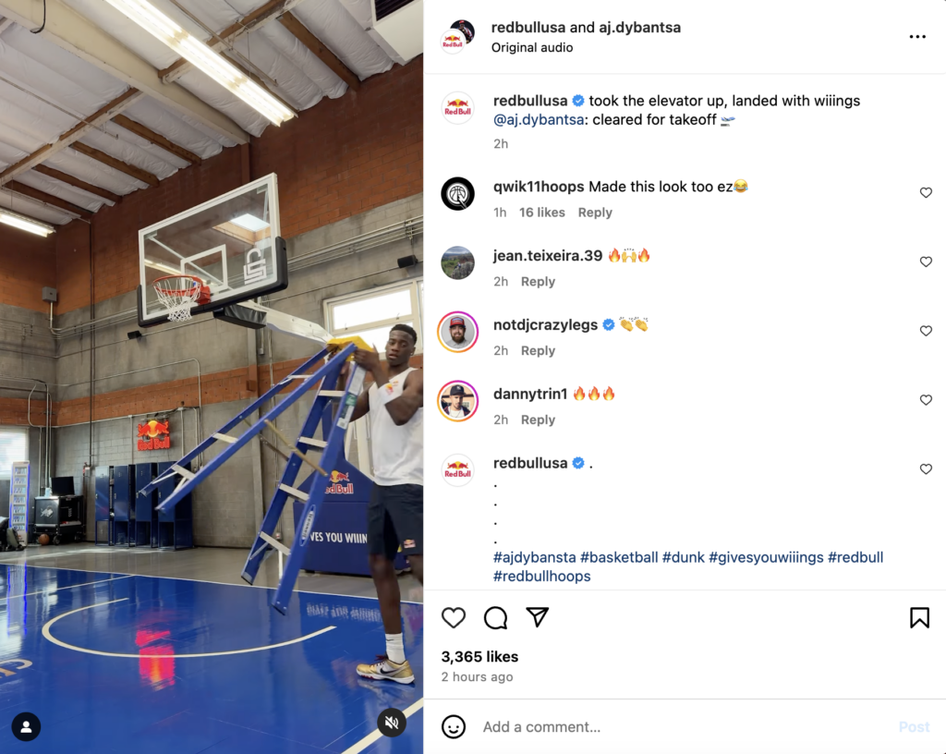This screenshot has height=754, width=946.
Task: Open the @aj.dybantsa mention link
Action: coord(539,119)
